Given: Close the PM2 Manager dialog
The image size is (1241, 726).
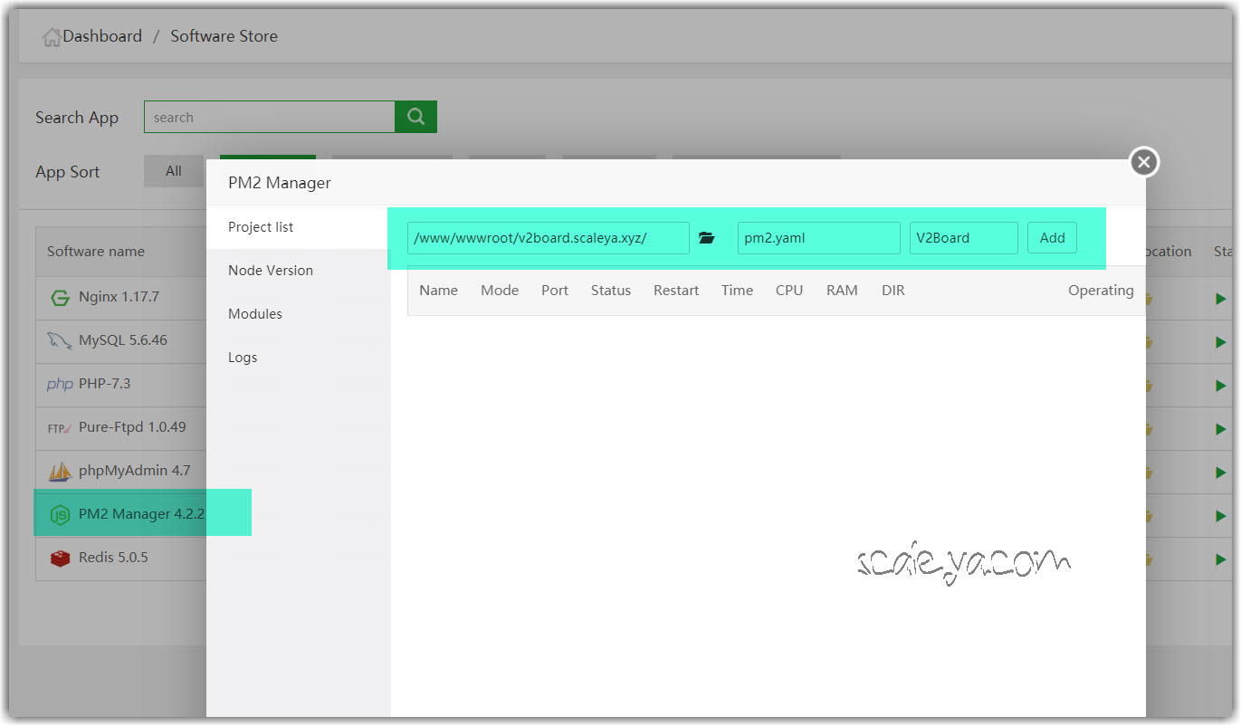Looking at the screenshot, I should (x=1144, y=162).
